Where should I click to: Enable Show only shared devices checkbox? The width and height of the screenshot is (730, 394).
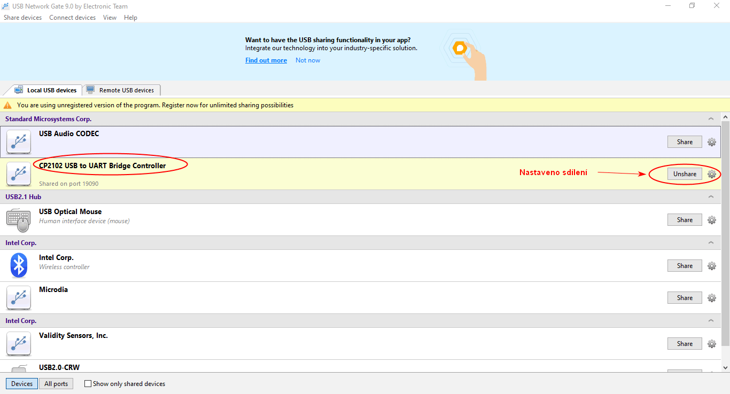click(x=88, y=384)
